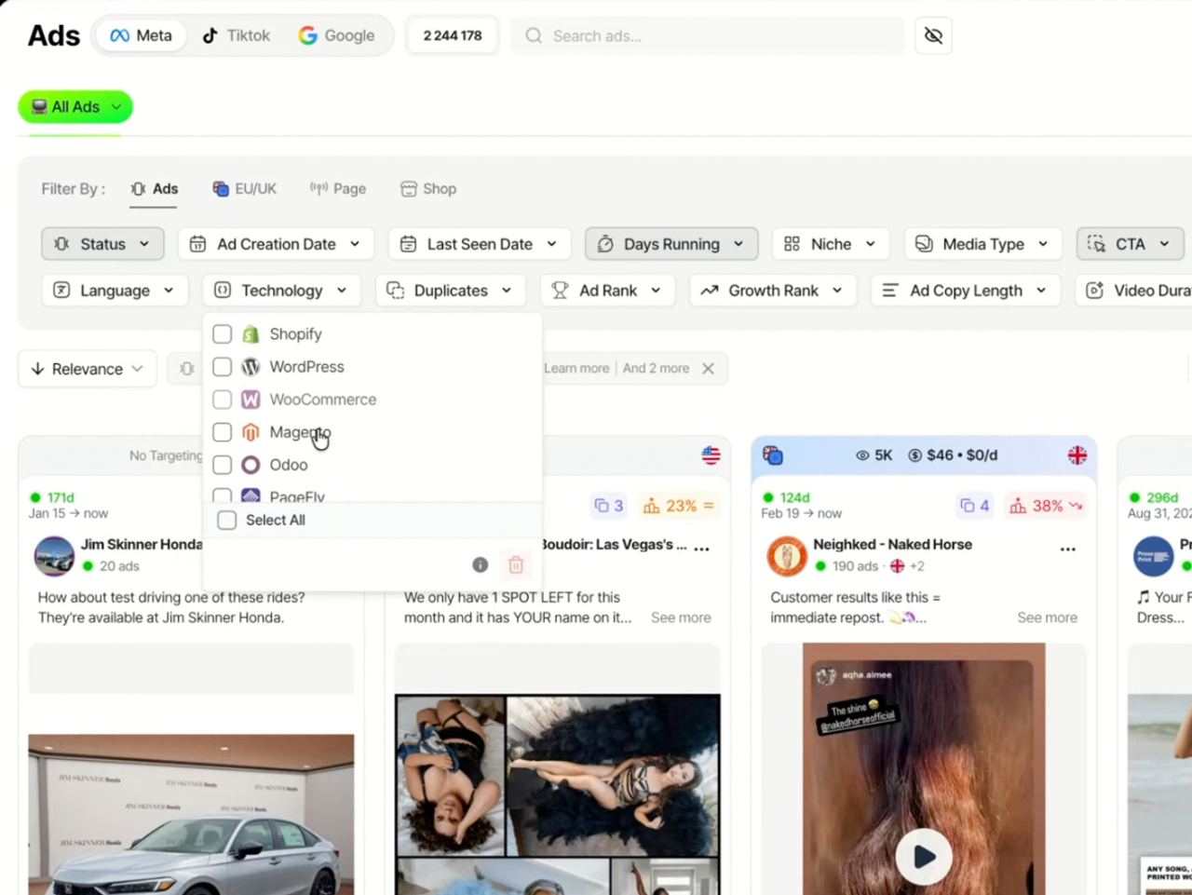Screen dimensions: 1192x895
Task: Tick the Select All checkbox
Action: 226,521
